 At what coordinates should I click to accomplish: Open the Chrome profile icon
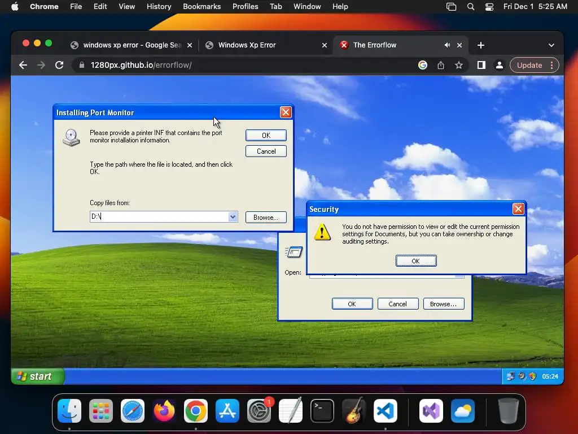coord(499,66)
